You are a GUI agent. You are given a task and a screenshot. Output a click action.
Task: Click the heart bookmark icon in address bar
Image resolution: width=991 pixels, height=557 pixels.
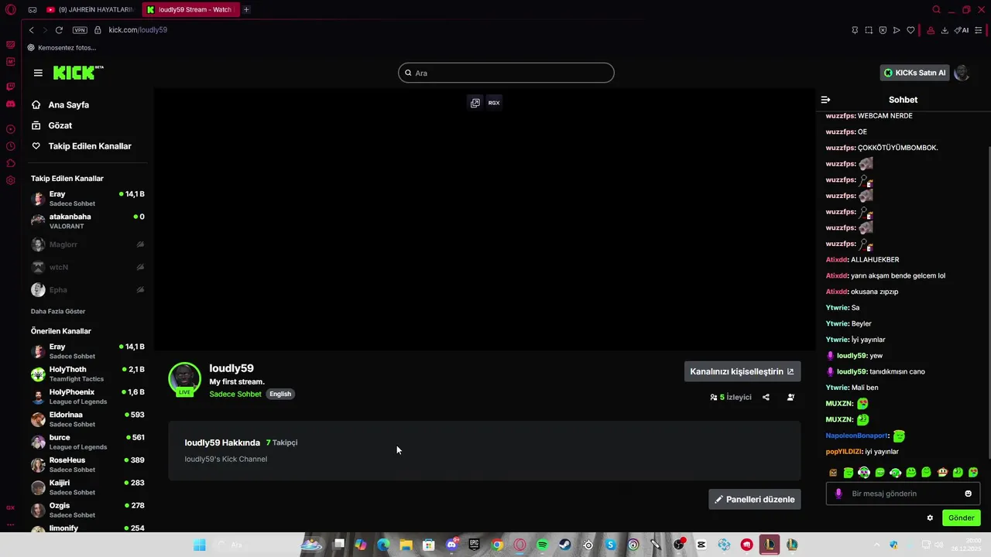click(910, 30)
